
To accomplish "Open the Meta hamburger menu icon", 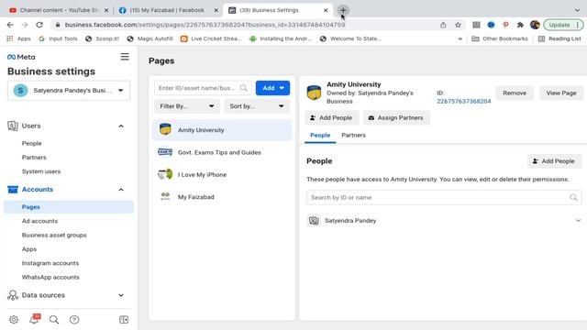I will coord(125,57).
